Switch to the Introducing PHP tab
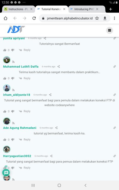The height and width of the screenshot is (190, 119). [x=84, y=9]
